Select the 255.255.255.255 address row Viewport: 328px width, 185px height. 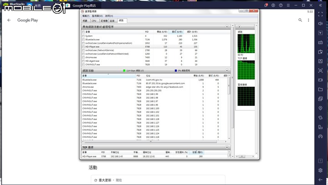tap(154, 90)
